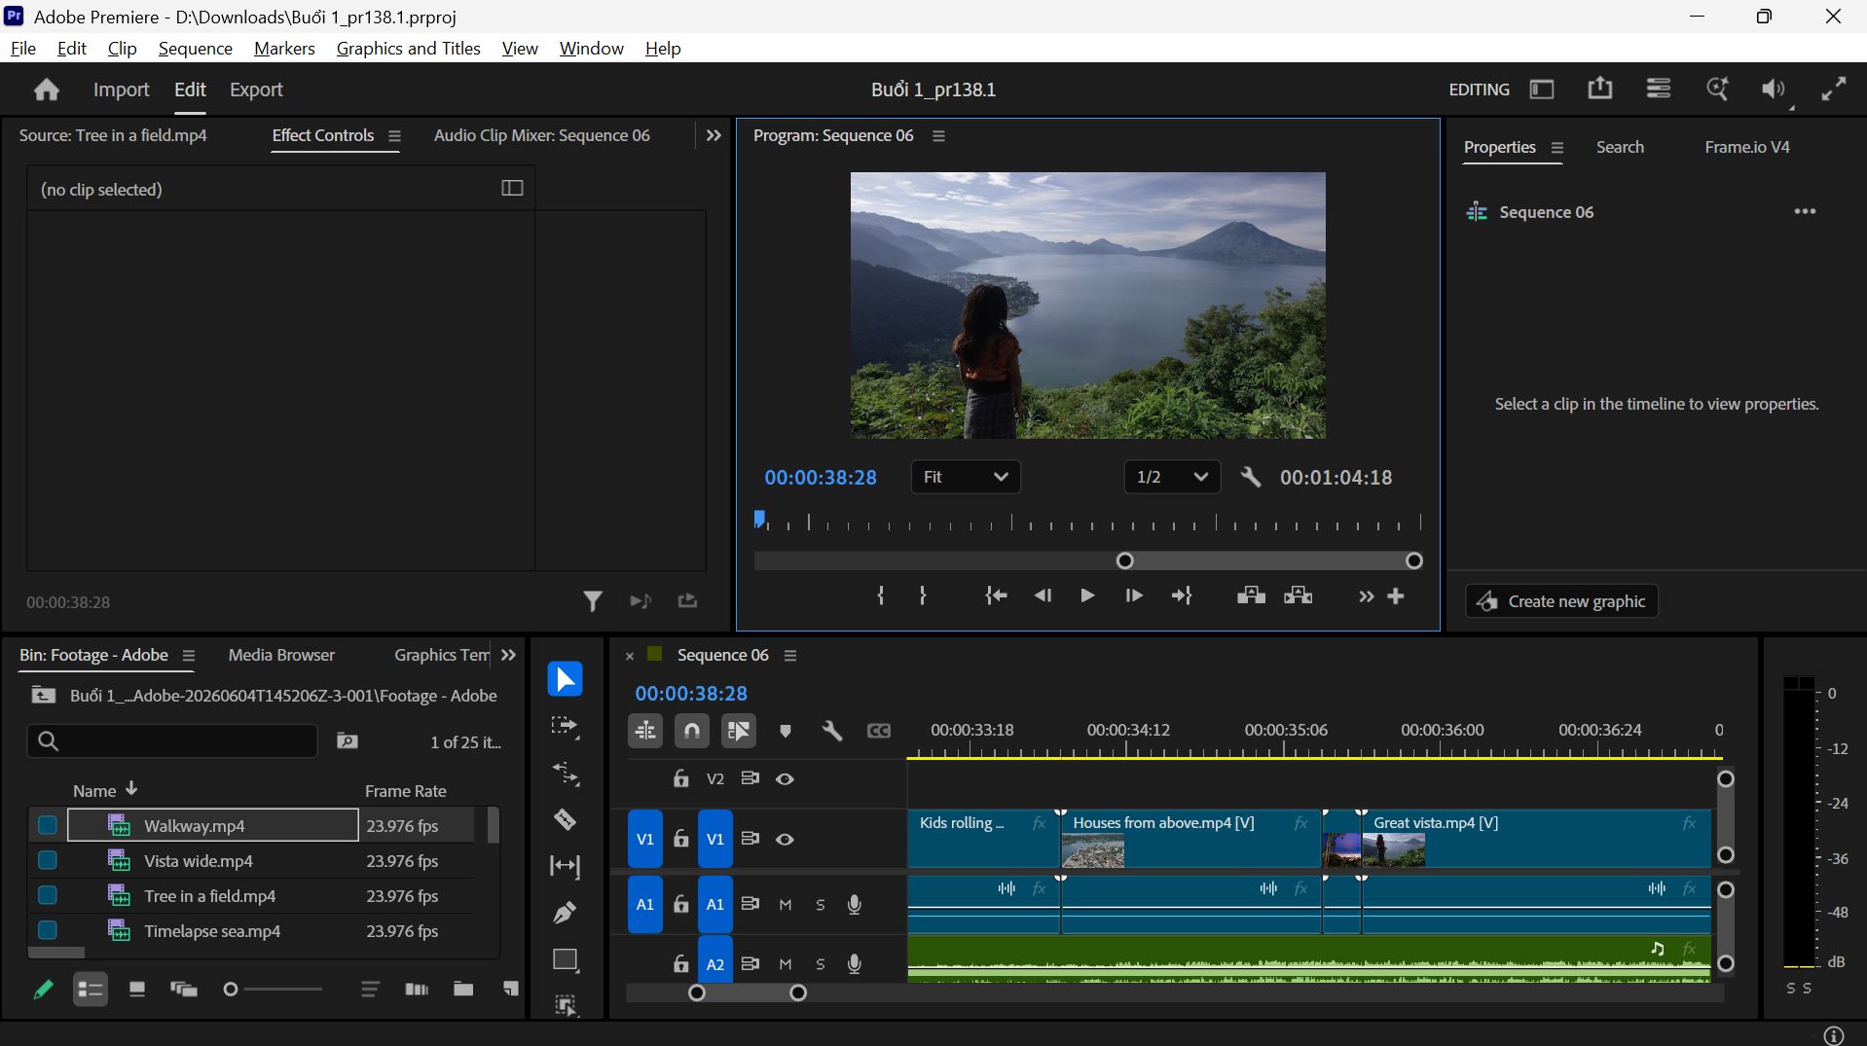The image size is (1867, 1046).
Task: Check the Walkway.mp4 label checkbox
Action: coord(48,825)
